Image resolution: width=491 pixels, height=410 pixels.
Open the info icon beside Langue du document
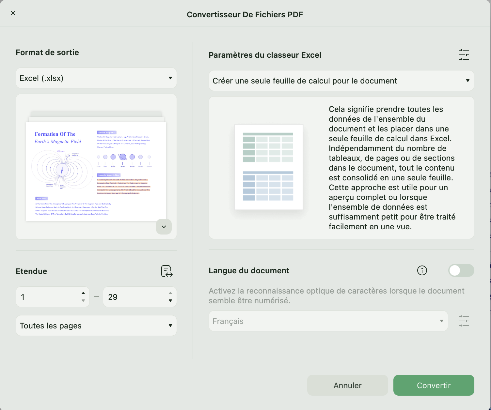(x=422, y=270)
